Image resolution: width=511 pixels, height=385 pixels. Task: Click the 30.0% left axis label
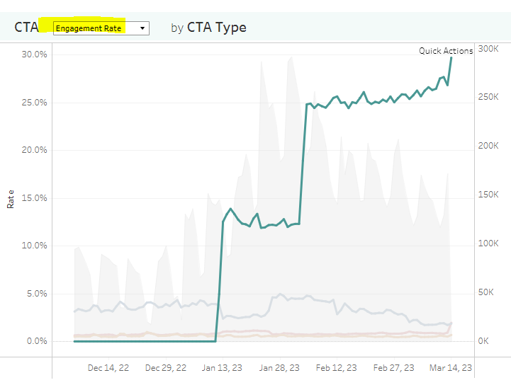[34, 54]
